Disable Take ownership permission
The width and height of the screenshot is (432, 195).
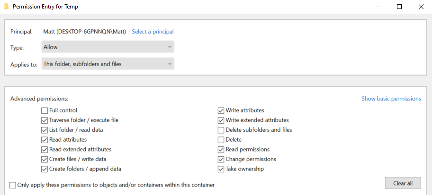tap(221, 169)
